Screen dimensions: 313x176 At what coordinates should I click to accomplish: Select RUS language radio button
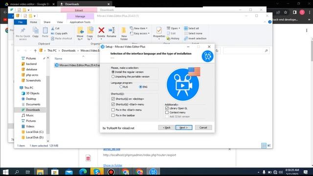tap(121, 87)
